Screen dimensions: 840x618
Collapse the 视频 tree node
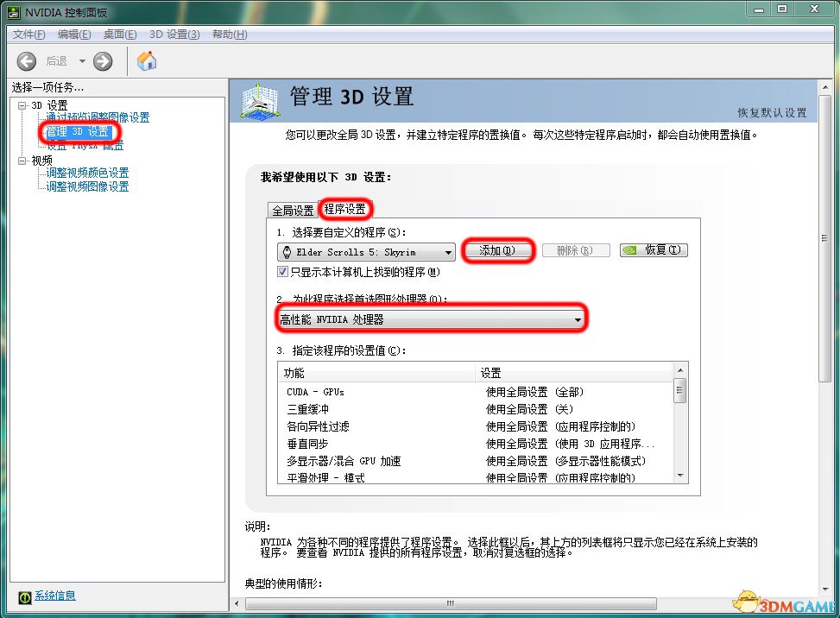click(22, 161)
